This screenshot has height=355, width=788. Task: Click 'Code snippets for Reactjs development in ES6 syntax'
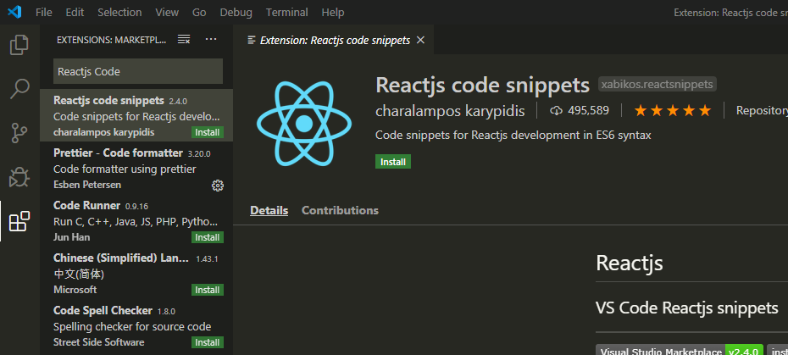coord(513,136)
